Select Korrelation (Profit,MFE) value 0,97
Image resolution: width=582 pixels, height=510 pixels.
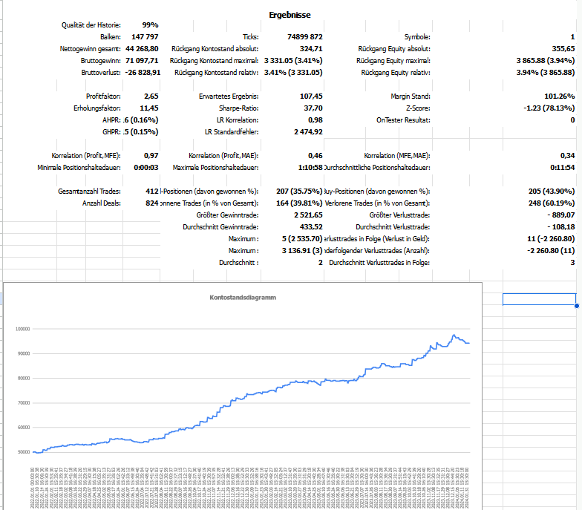pos(151,156)
